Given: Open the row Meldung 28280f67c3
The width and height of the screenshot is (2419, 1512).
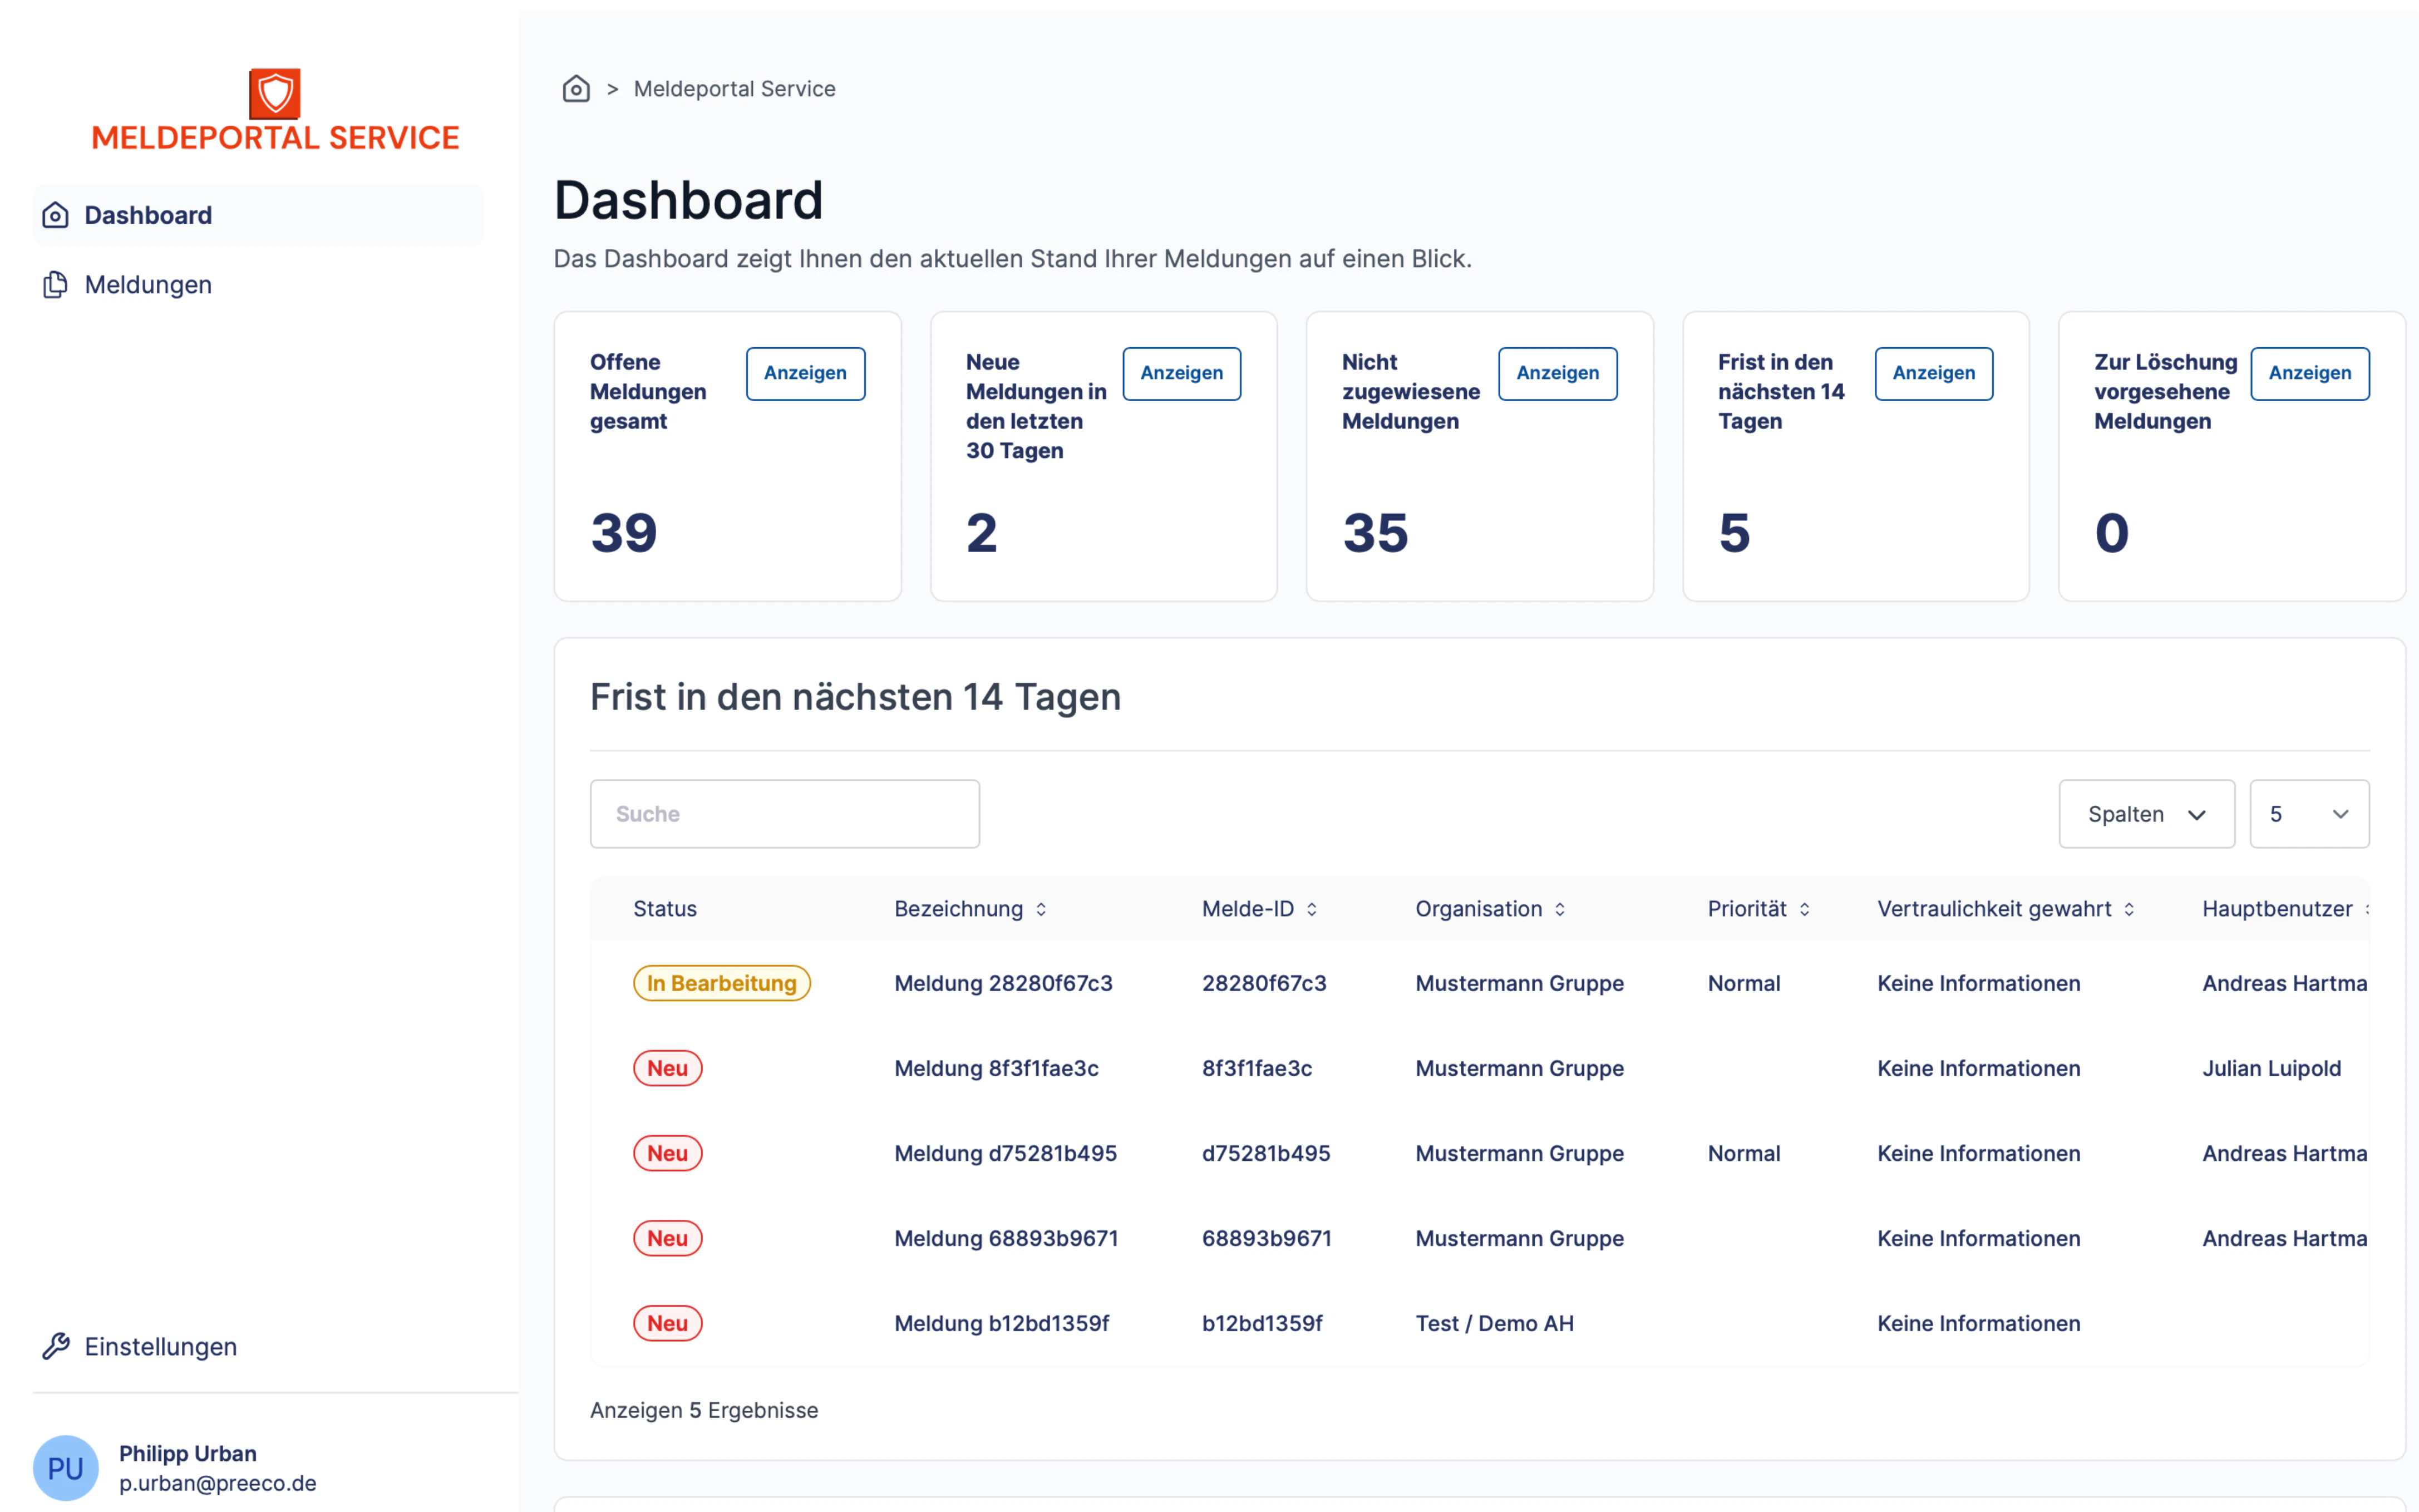Looking at the screenshot, I should pyautogui.click(x=1003, y=983).
